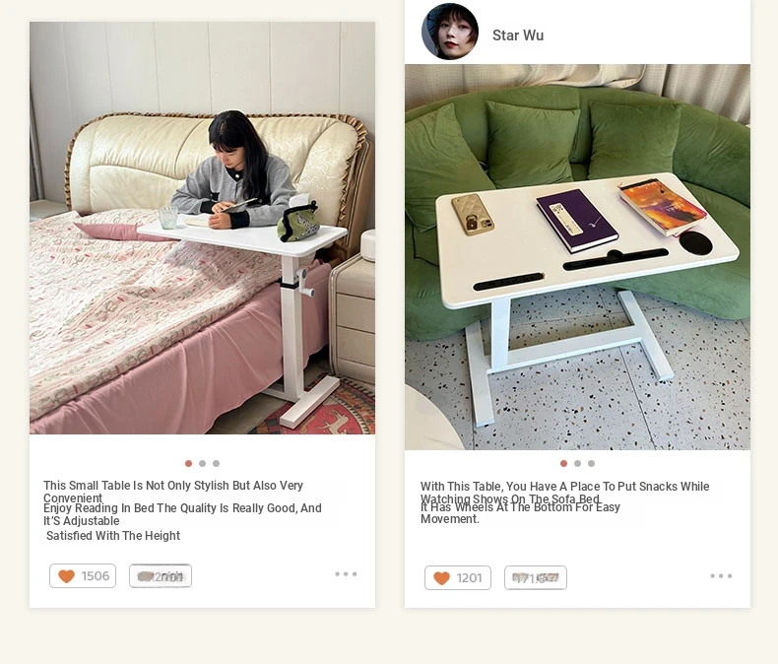Go to third carousel dot under bed photo
Viewport: 778px width, 664px height.
[217, 463]
